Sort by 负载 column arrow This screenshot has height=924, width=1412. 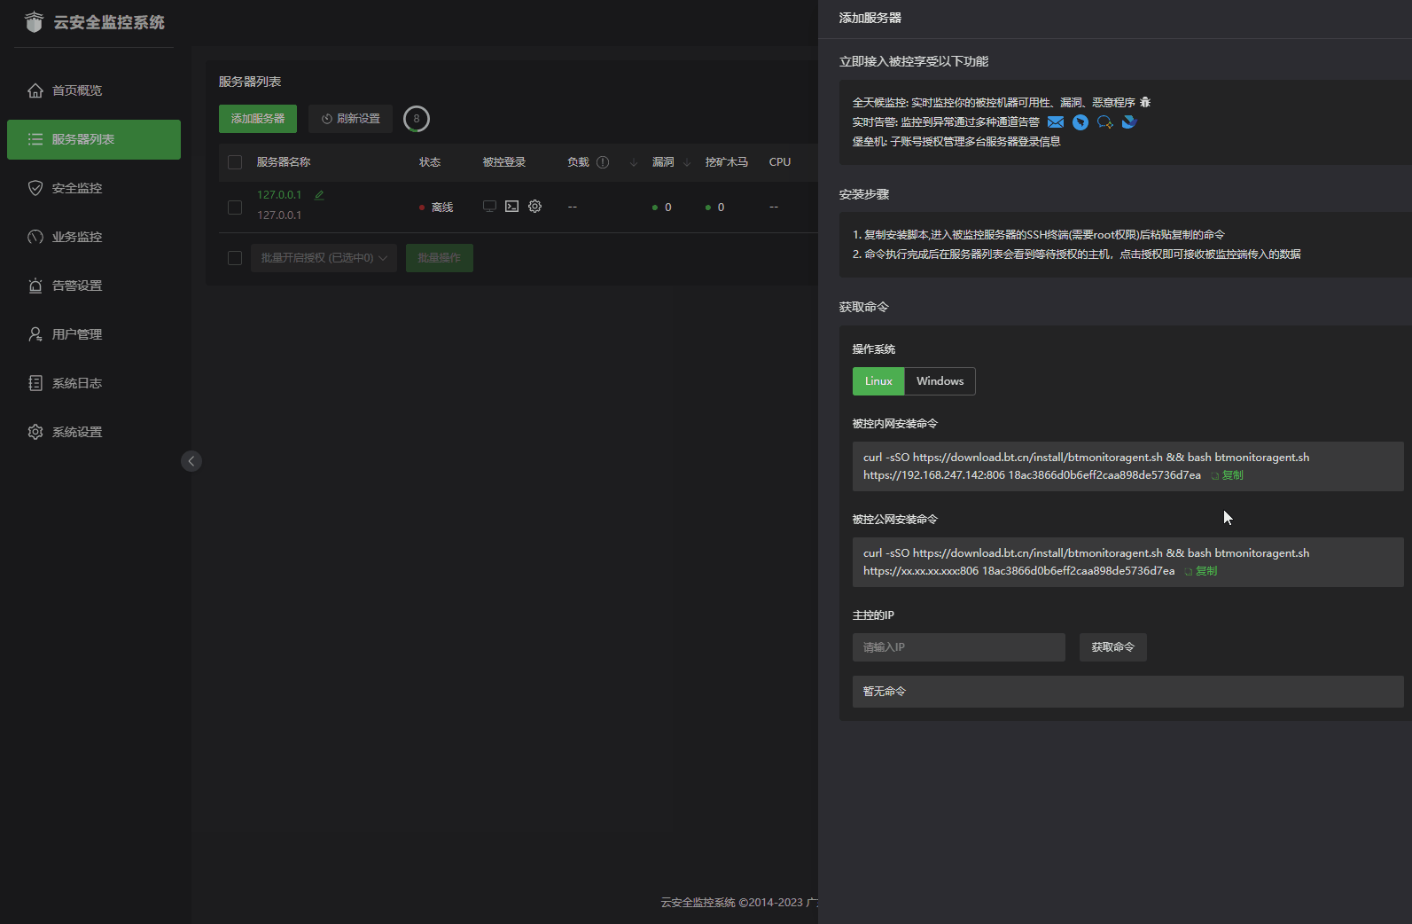coord(633,163)
